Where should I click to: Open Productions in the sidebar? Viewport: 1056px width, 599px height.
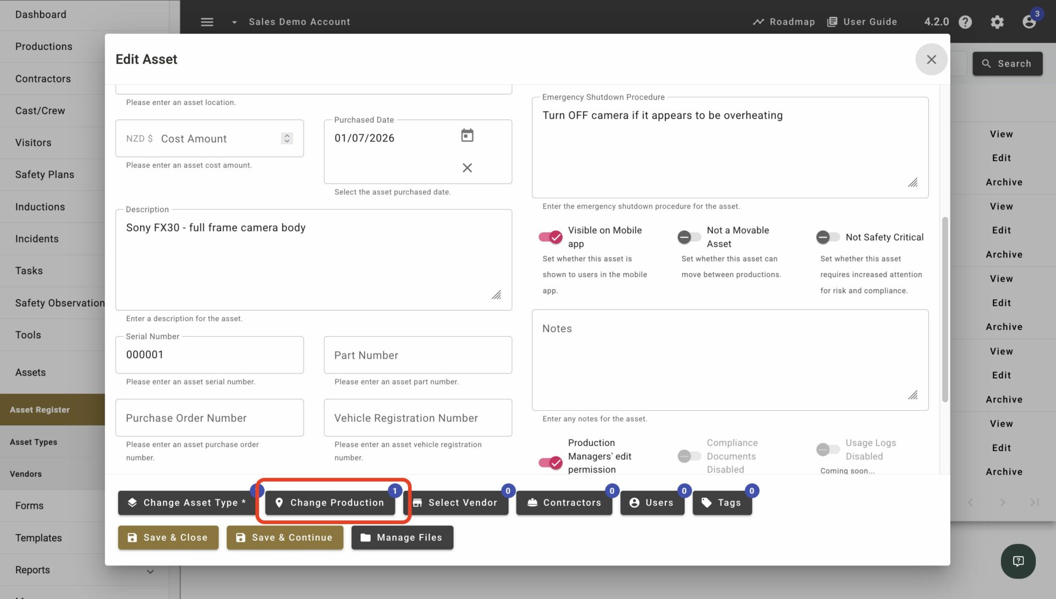point(44,47)
